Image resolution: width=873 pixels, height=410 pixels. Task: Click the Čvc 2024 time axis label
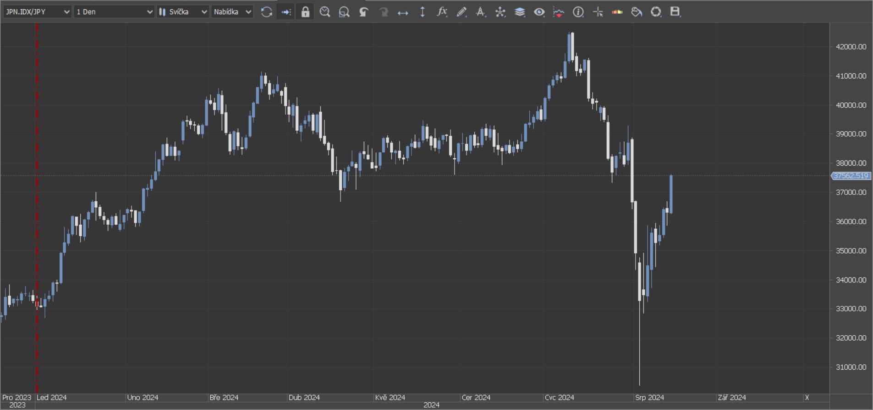(559, 398)
